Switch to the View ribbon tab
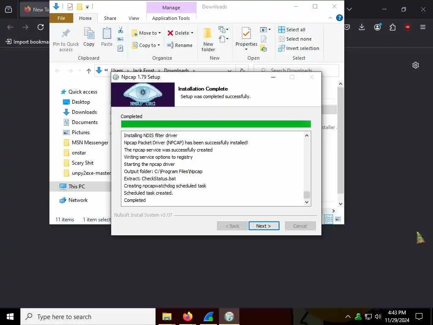This screenshot has height=325, width=433. point(134,18)
